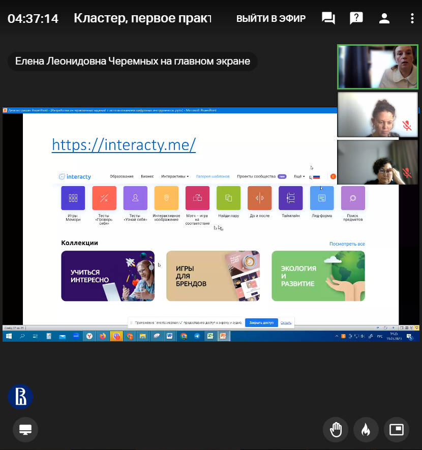Click the screen share monitor button
This screenshot has height=450, width=422.
(25, 430)
